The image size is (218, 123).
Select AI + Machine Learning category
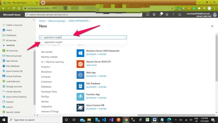tap(52, 62)
